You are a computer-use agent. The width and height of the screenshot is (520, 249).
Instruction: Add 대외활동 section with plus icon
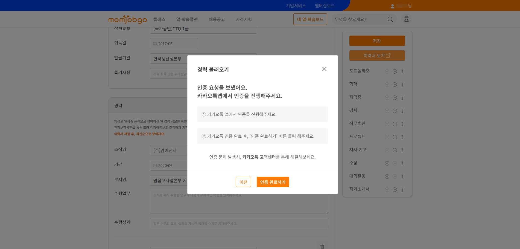click(x=387, y=176)
